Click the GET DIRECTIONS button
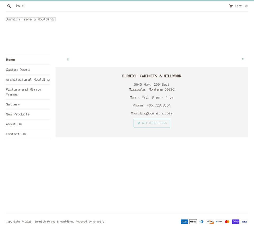254x230 pixels. (152, 123)
